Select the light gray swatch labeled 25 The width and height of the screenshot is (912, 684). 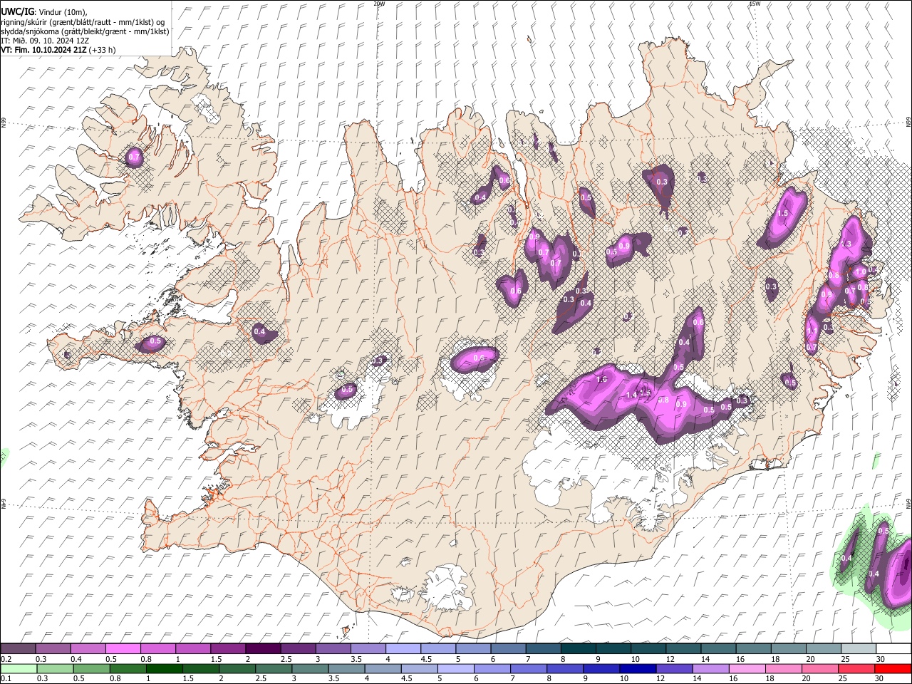pos(858,648)
